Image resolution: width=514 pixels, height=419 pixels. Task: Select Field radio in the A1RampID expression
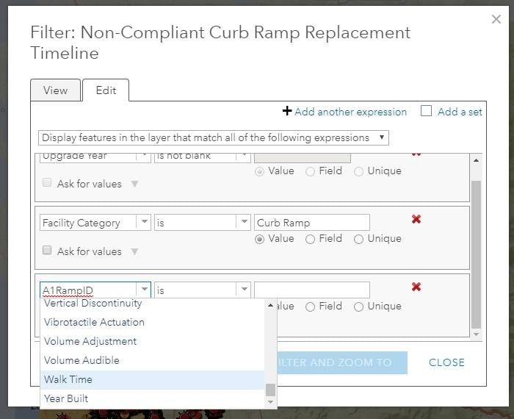point(310,307)
